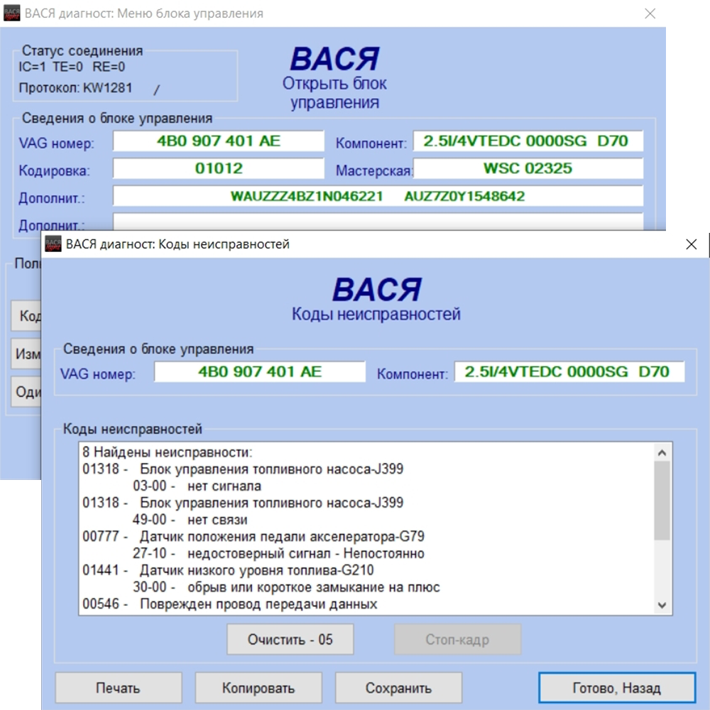Copy fault codes using Копировать
This screenshot has height=710, width=710.
coord(258,688)
